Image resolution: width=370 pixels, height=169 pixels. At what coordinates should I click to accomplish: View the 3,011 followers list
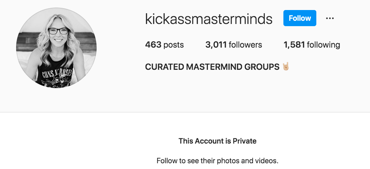233,45
